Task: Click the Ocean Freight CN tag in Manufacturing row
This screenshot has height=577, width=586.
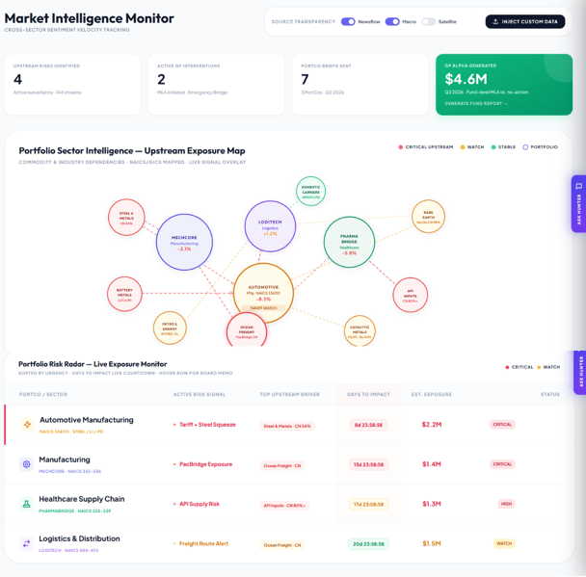Action: (282, 465)
